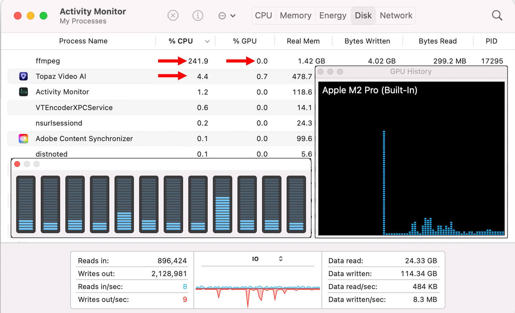This screenshot has height=313, width=515.
Task: Open the process info inspector icon
Action: 198,15
